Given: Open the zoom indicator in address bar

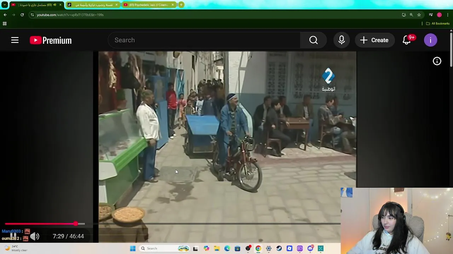Looking at the screenshot, I should click(x=411, y=15).
